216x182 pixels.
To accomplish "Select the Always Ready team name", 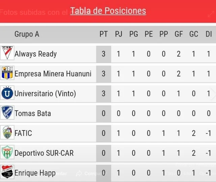I will (35, 54).
